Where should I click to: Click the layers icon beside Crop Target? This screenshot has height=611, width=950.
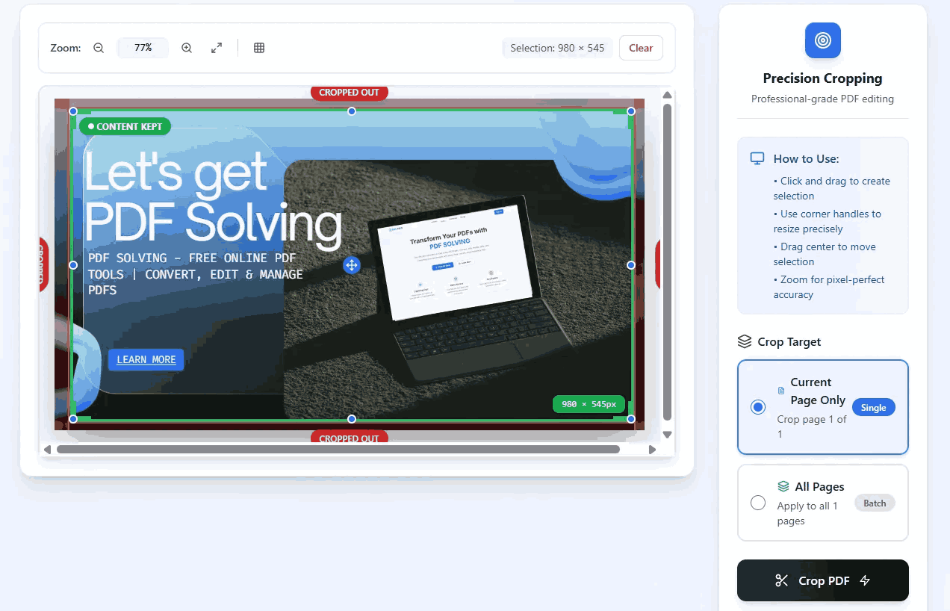point(745,341)
